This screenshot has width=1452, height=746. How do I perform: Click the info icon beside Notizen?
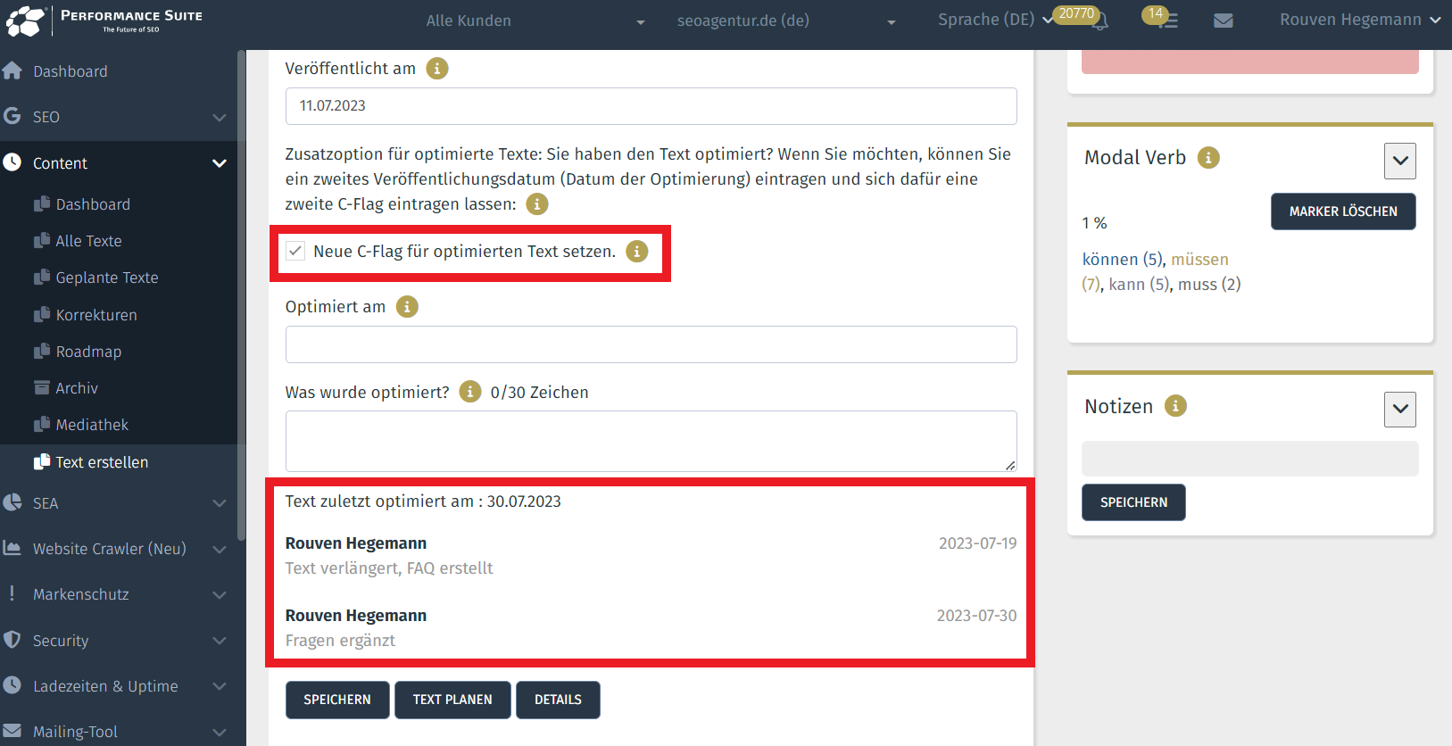pyautogui.click(x=1176, y=406)
